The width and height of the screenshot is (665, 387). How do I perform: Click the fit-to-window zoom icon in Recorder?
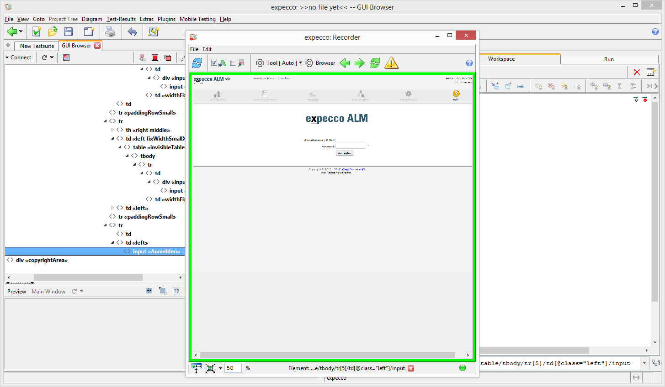click(x=210, y=368)
